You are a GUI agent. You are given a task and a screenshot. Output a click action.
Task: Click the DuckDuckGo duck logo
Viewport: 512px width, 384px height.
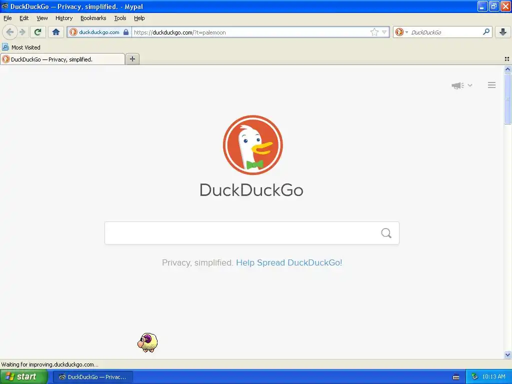[252, 145]
